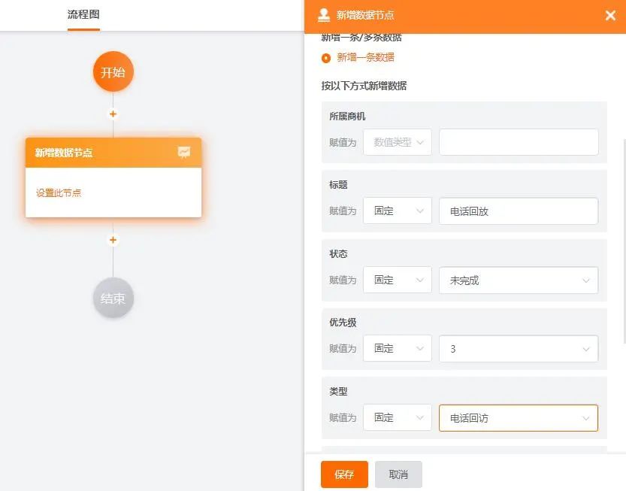
Task: Select the 结束 end node
Action: [x=113, y=298]
